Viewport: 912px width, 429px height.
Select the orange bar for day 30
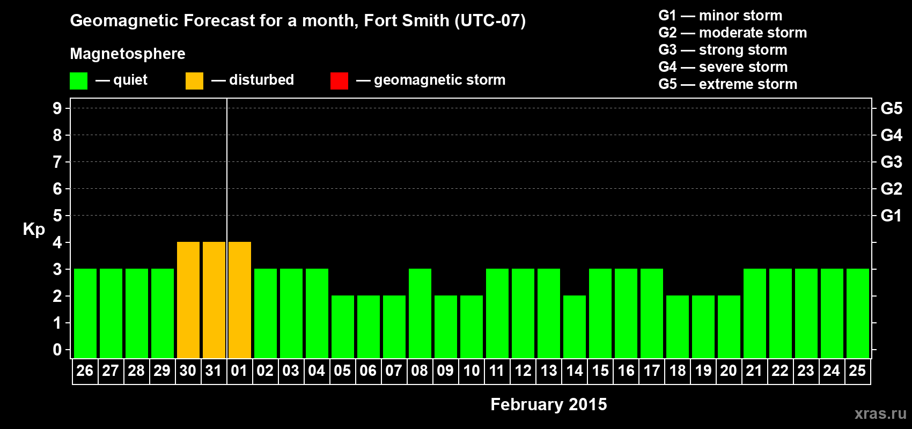(x=188, y=300)
